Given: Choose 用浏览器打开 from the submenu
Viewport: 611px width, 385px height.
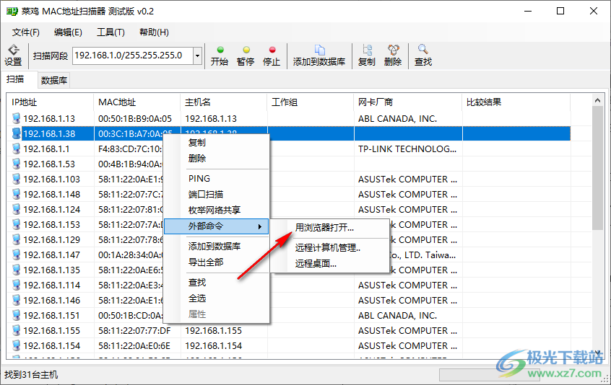Looking at the screenshot, I should (324, 227).
